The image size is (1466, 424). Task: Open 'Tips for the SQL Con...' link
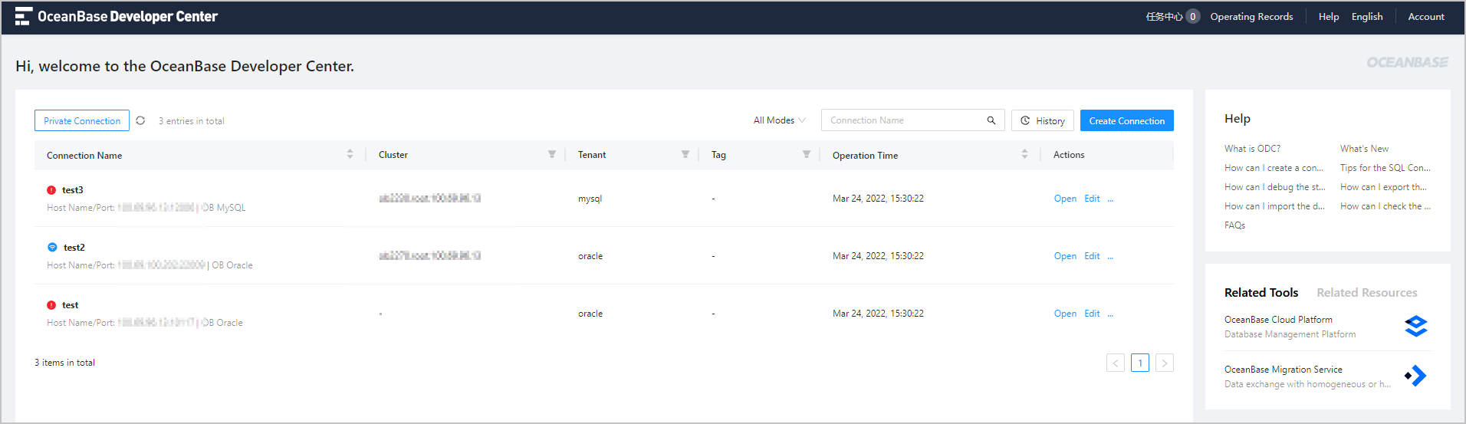(x=1385, y=168)
